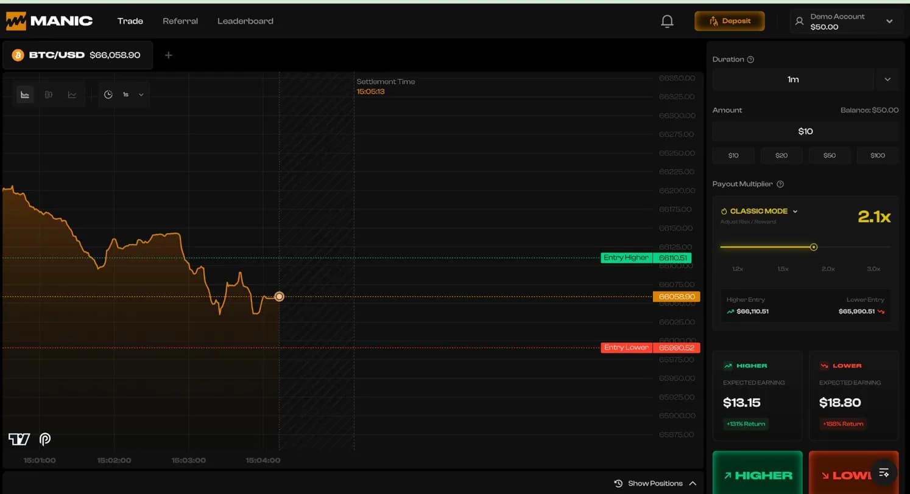This screenshot has width=910, height=494.
Task: Set amount to $20 preset
Action: tap(781, 156)
